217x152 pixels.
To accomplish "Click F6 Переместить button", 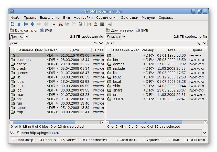I will coord(95,140).
